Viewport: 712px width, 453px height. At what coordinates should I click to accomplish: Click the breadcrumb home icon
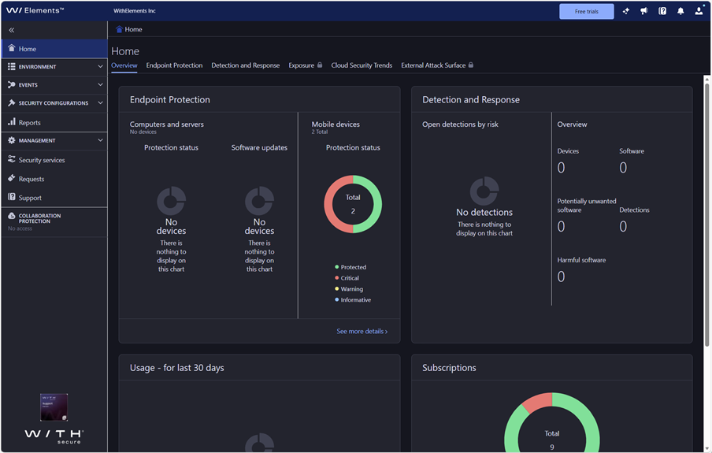pyautogui.click(x=119, y=29)
